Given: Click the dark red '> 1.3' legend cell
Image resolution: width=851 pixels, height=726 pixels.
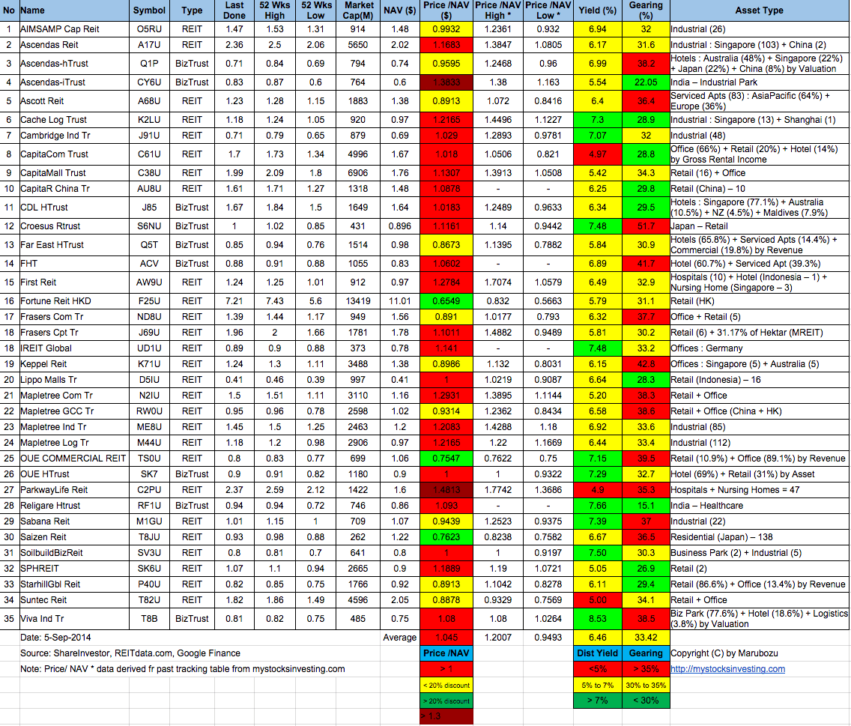Looking at the screenshot, I should [446, 717].
